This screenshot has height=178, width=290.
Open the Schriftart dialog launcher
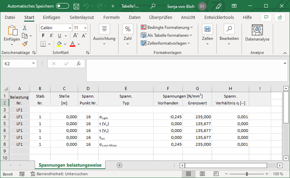87,53
